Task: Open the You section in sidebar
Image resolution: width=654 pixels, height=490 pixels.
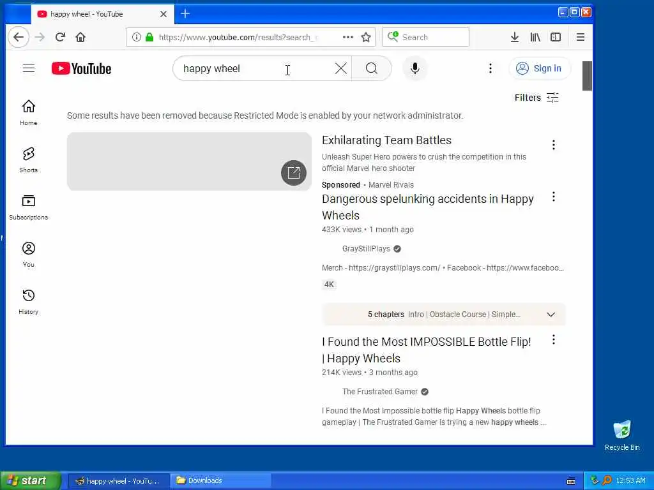Action: 28,254
